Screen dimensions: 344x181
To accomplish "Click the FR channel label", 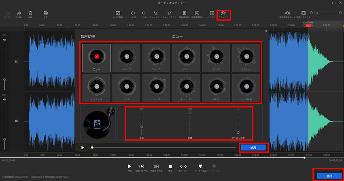I will click(16, 121).
